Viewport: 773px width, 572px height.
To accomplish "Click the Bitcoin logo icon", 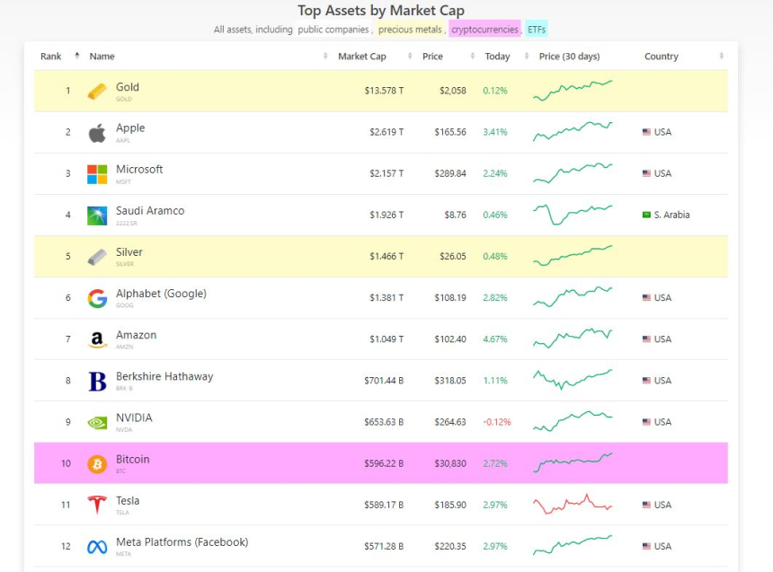I will tap(97, 464).
